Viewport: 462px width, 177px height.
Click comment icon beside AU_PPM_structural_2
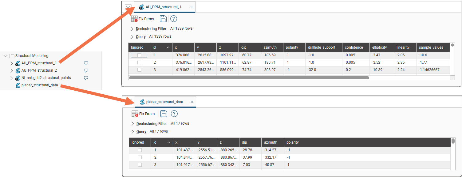(86, 70)
